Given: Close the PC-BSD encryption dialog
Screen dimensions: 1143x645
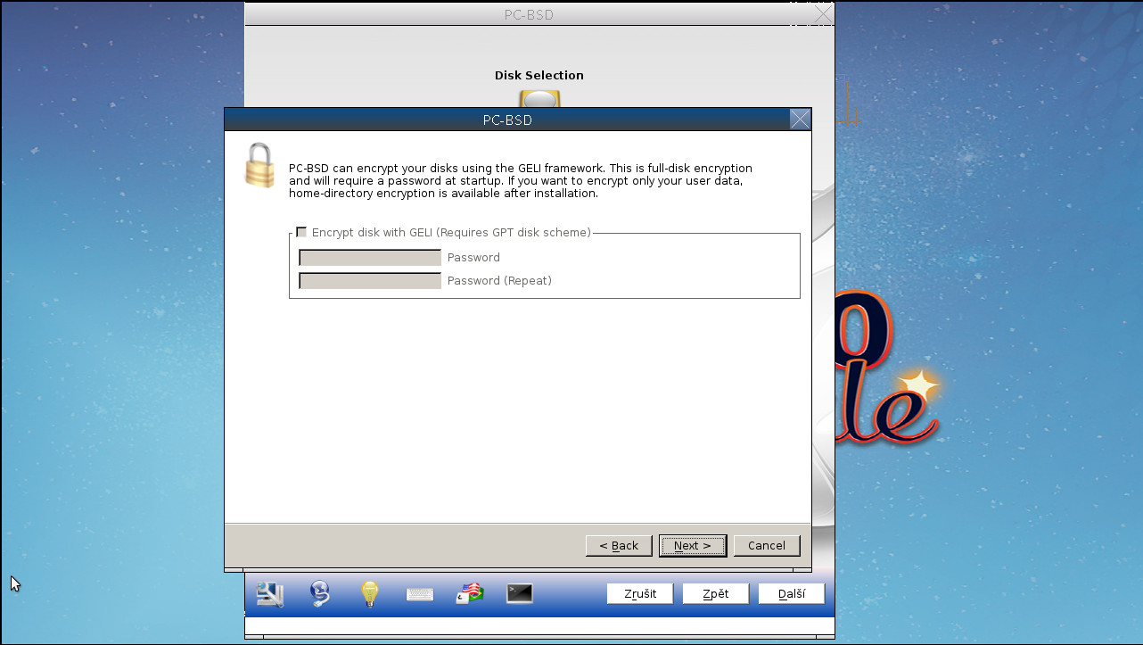Looking at the screenshot, I should pos(800,119).
